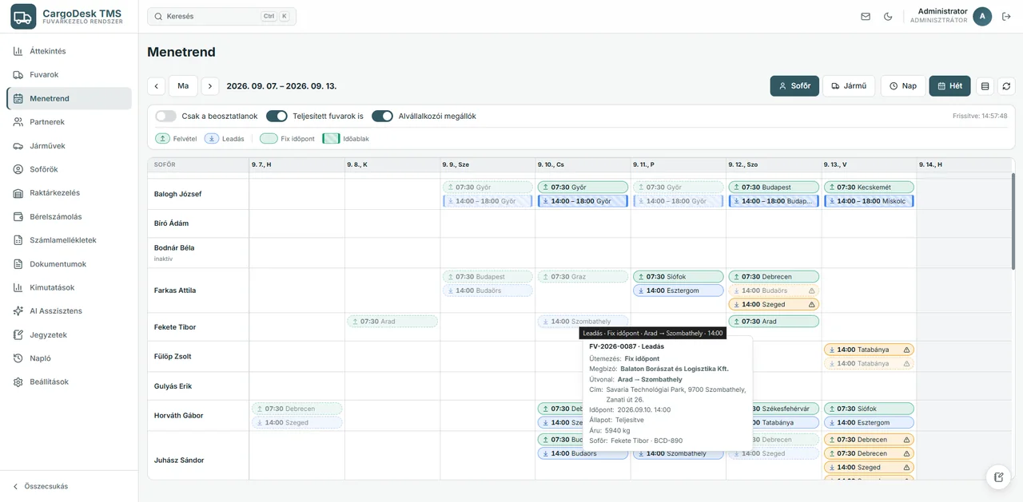Open Balogh József's 07:30 Kecskemét stop
The image size is (1023, 502).
pos(869,188)
